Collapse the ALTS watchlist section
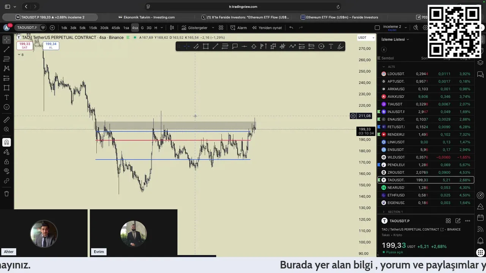The image size is (486, 273). (383, 67)
